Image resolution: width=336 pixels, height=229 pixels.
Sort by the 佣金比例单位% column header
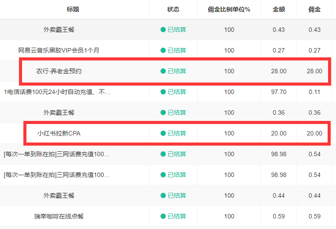coord(229,9)
